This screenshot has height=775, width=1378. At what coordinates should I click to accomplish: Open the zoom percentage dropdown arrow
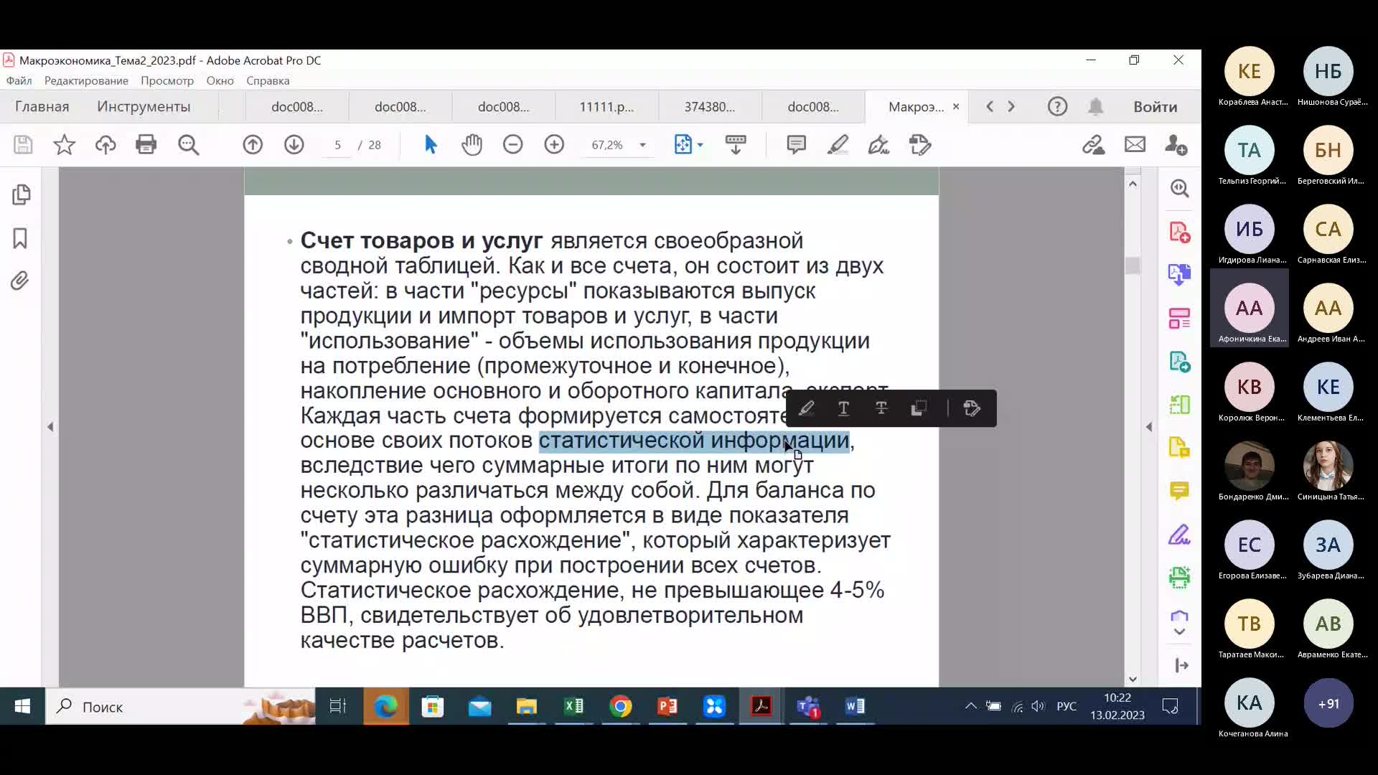click(x=643, y=145)
